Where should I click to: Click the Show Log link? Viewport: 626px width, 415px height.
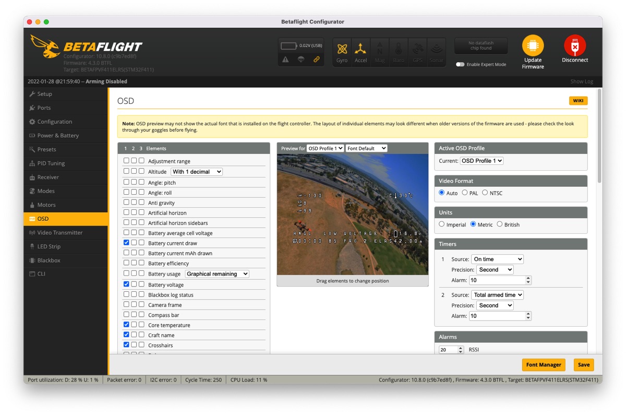tap(582, 81)
